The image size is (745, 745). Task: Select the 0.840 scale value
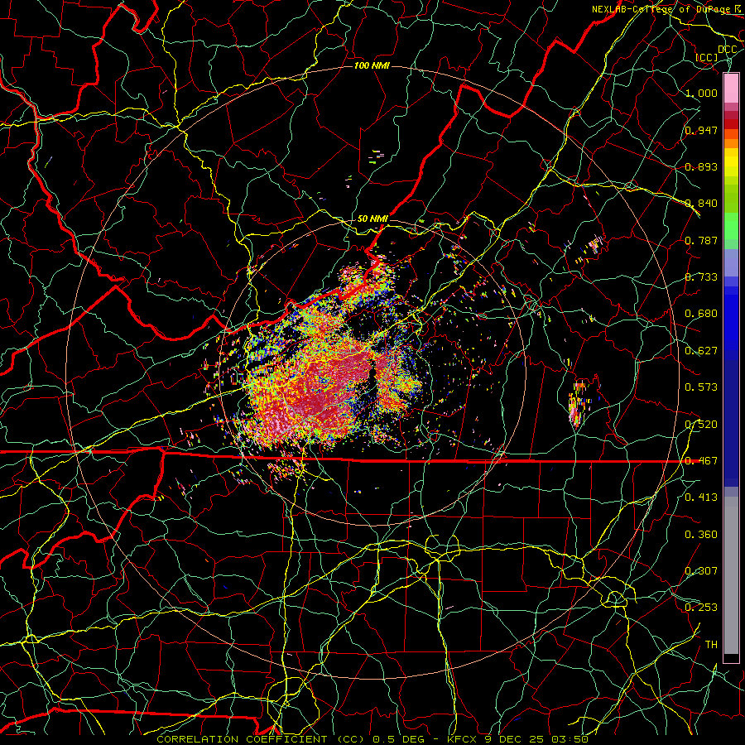click(701, 204)
